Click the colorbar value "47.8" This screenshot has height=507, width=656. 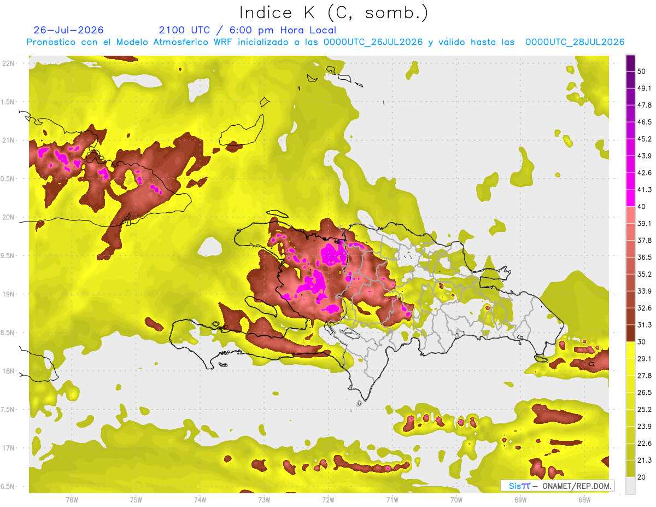tap(645, 105)
